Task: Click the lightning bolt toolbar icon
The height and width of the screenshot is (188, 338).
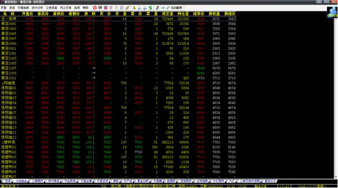Action: click(127, 8)
